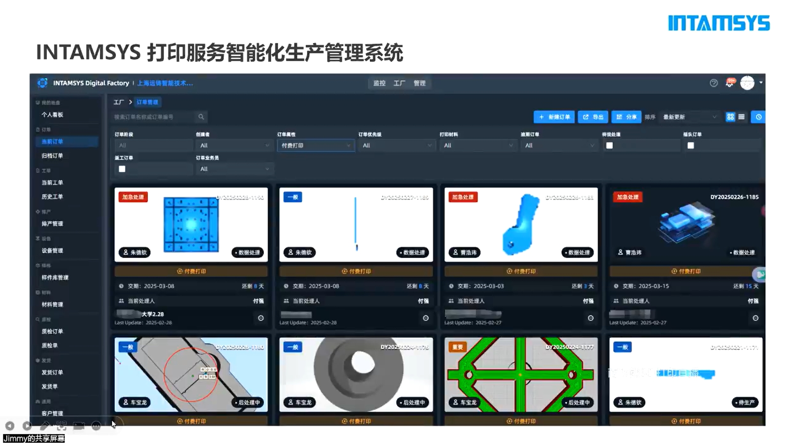
Task: Click the search magnifier icon
Action: tap(201, 117)
